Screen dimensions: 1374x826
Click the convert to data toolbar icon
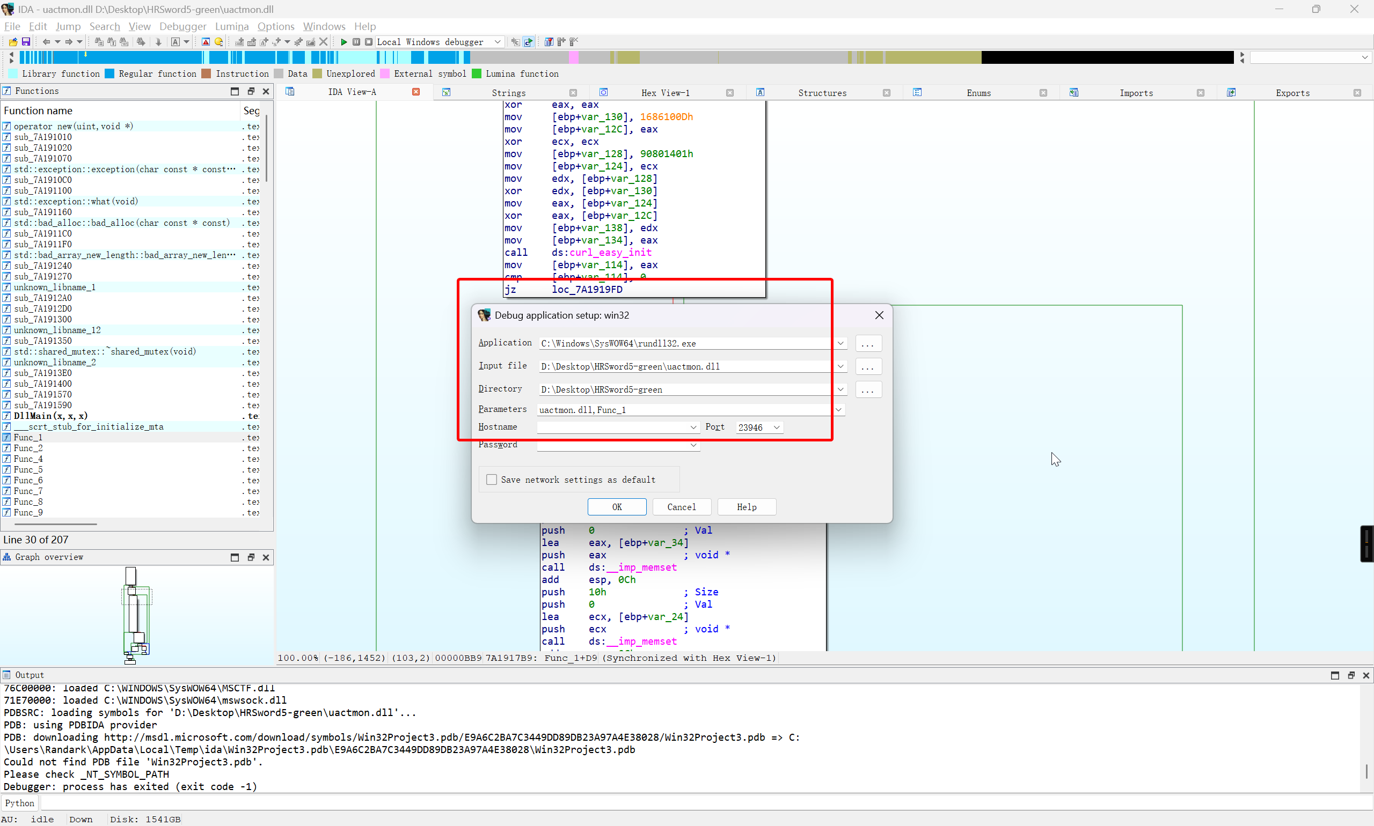coord(252,42)
